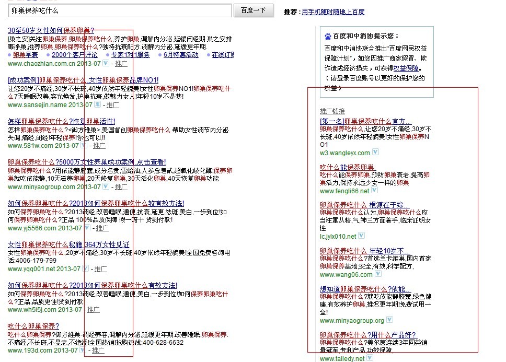Screen dimensions: 506x362
Task: Expand the V dropdown beside lc.jylx010.net
Action: [361, 235]
